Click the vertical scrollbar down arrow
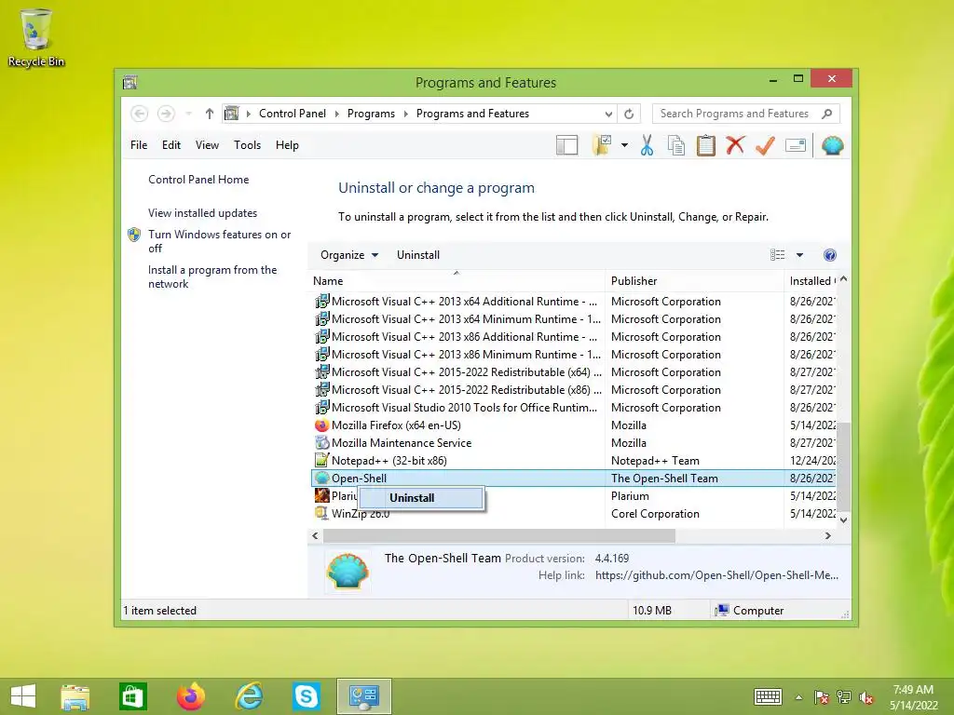 click(x=843, y=519)
